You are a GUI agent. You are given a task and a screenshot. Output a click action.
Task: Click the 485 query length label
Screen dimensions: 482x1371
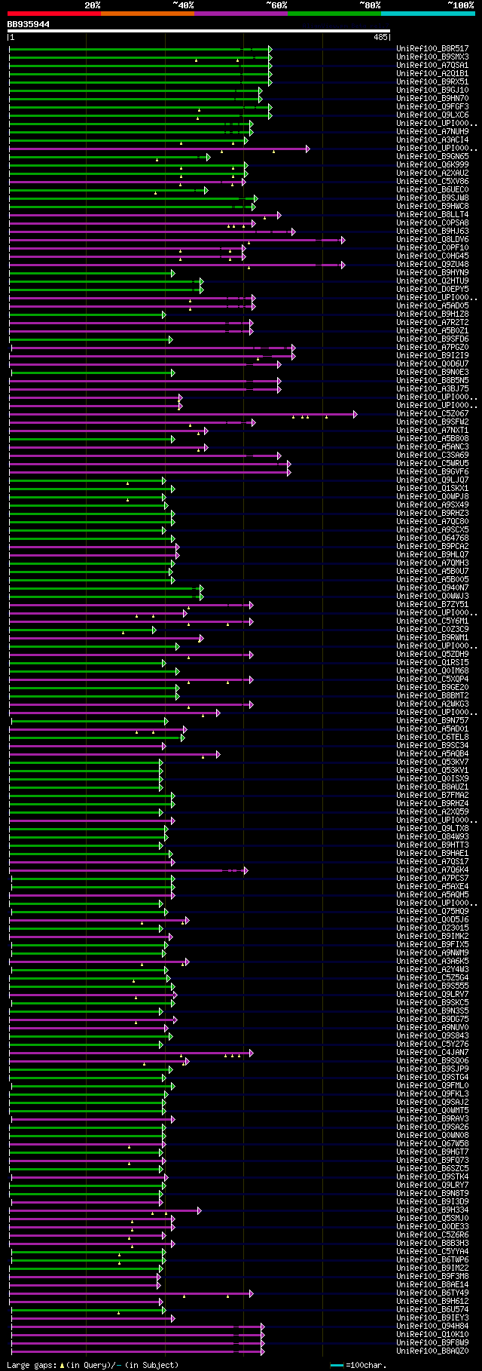click(x=380, y=37)
